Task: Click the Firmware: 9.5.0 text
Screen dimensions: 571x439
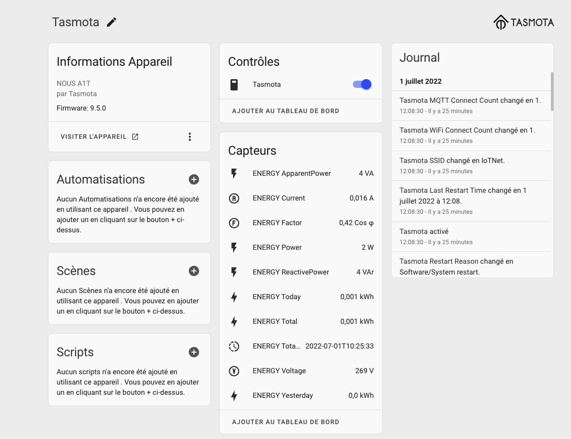Action: (x=81, y=108)
